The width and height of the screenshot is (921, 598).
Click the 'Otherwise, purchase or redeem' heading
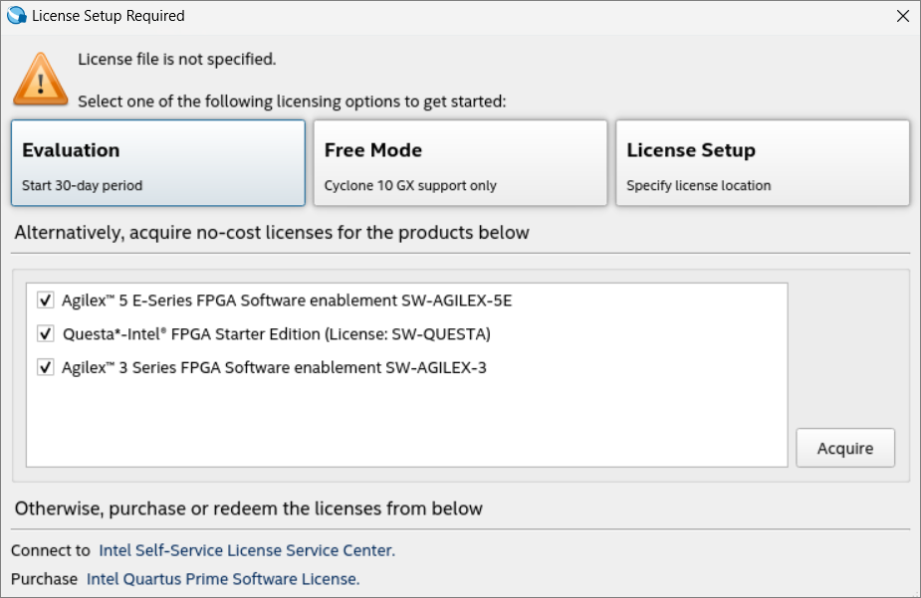(249, 508)
